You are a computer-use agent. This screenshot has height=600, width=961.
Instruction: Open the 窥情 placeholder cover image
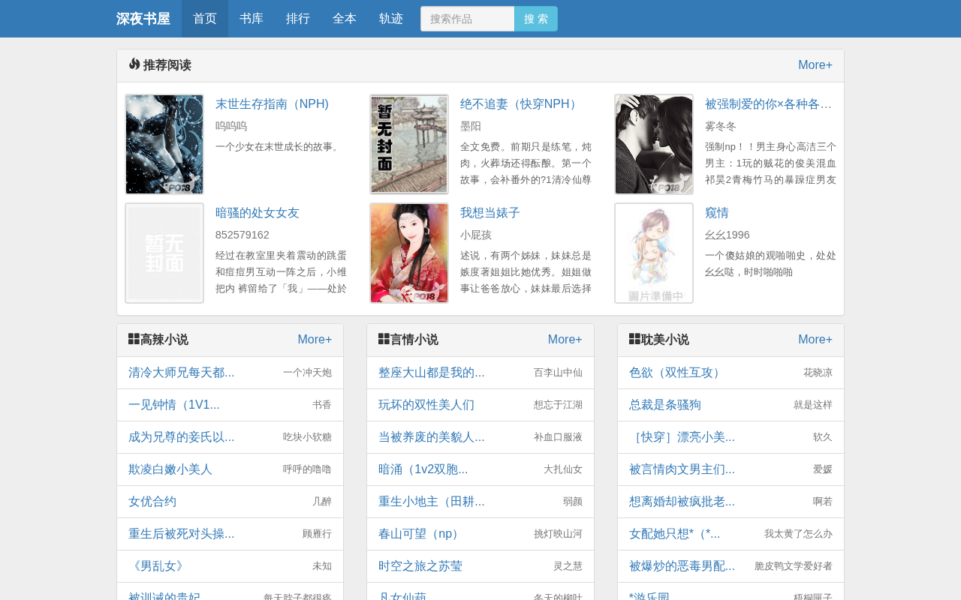tap(654, 253)
